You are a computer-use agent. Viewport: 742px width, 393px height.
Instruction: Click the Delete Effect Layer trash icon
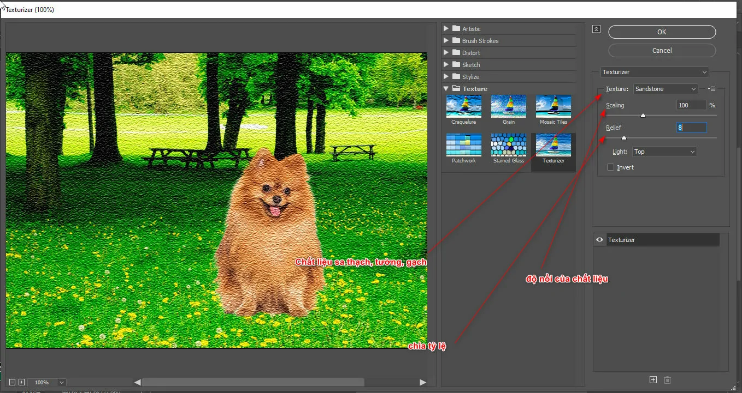667,379
